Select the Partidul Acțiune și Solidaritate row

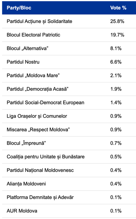pos(69,22)
